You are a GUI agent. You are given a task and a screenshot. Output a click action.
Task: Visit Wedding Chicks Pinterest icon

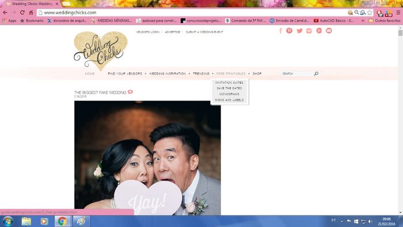[290, 30]
